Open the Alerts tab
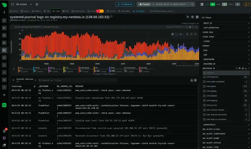Viewport: 251px width, 149px height. coord(91,11)
